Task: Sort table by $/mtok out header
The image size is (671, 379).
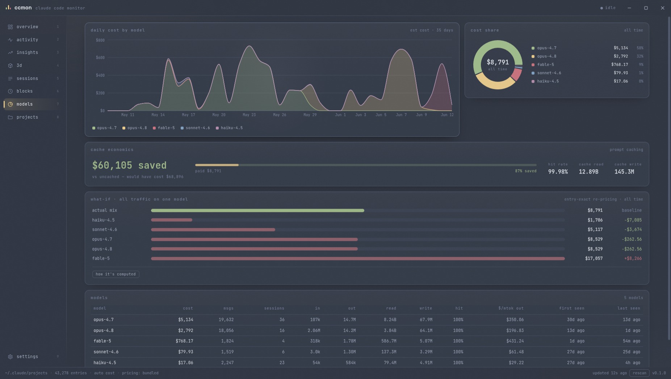Action: point(511,308)
